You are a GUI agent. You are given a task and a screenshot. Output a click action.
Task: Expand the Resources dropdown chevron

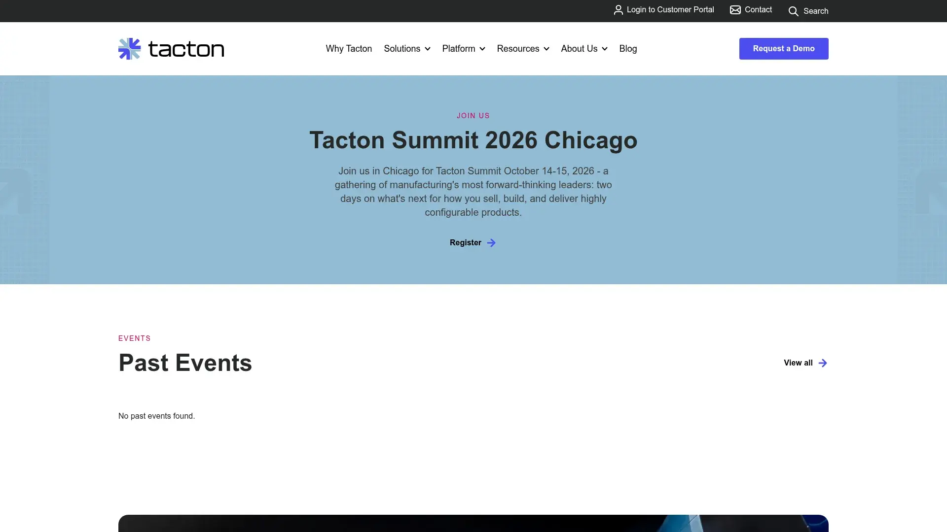[x=546, y=49]
